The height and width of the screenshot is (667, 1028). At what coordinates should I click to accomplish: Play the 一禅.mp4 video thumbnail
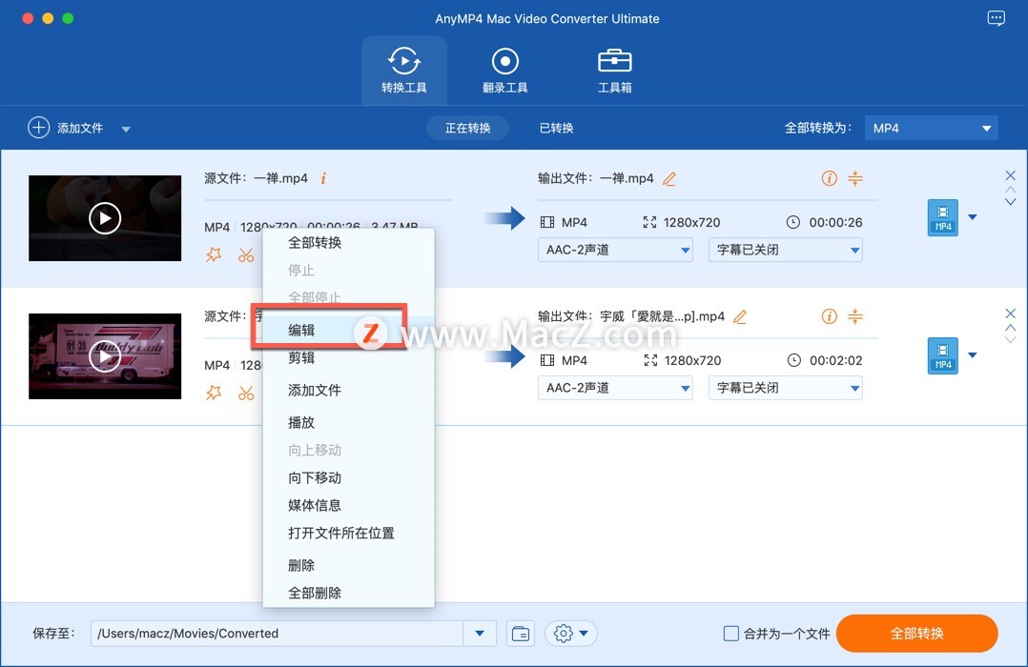[x=105, y=218]
